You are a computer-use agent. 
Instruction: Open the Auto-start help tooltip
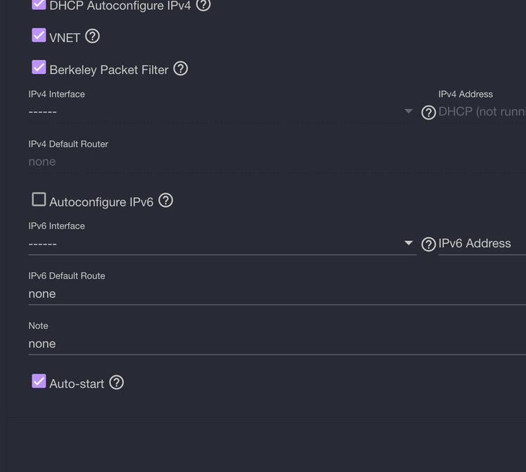(116, 383)
